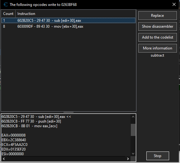Click the EDX=0135EF20 register line
The width and height of the screenshot is (180, 163).
[x=14, y=149]
